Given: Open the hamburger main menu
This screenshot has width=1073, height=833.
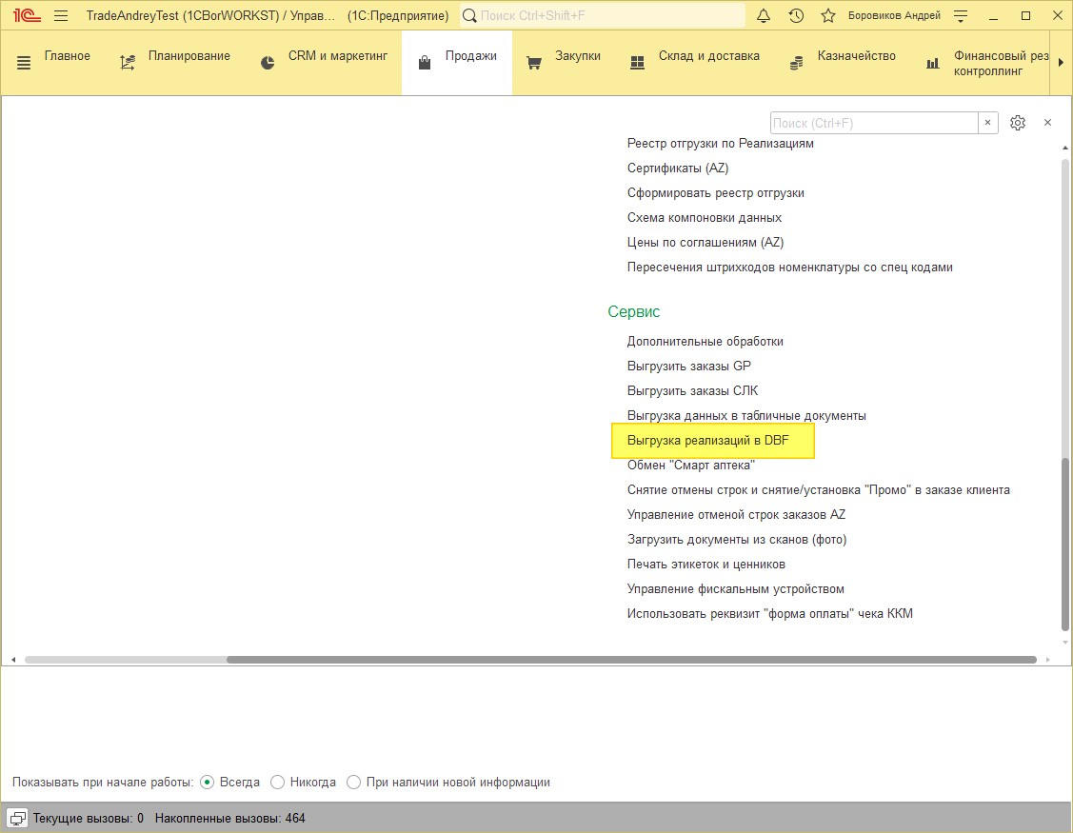Looking at the screenshot, I should pyautogui.click(x=61, y=15).
